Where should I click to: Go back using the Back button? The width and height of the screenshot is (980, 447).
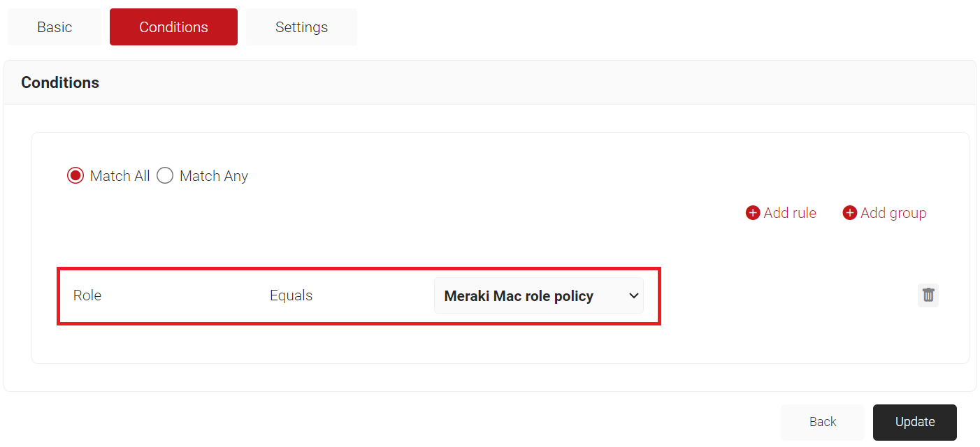[823, 422]
